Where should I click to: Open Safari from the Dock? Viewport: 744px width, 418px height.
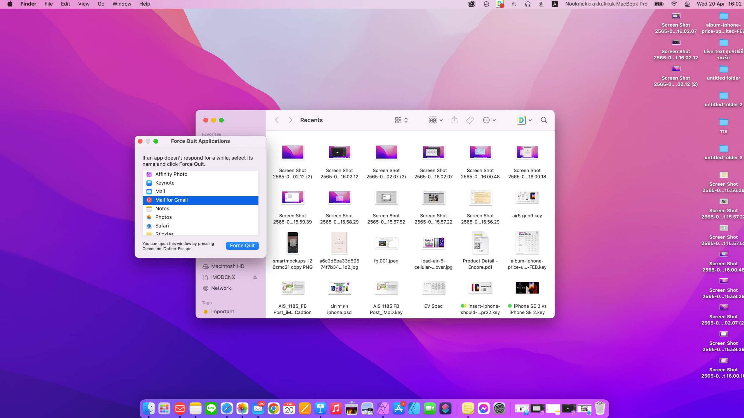[227, 409]
